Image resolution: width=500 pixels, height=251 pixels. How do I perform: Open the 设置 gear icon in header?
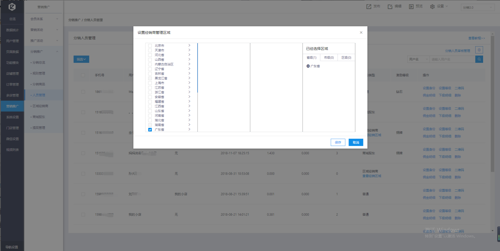(432, 6)
